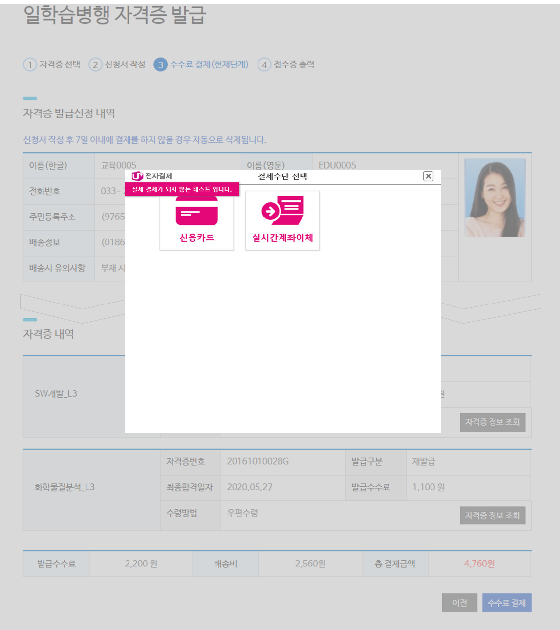
Task: Click the 배송시 유의사항 label cell
Action: click(x=59, y=268)
